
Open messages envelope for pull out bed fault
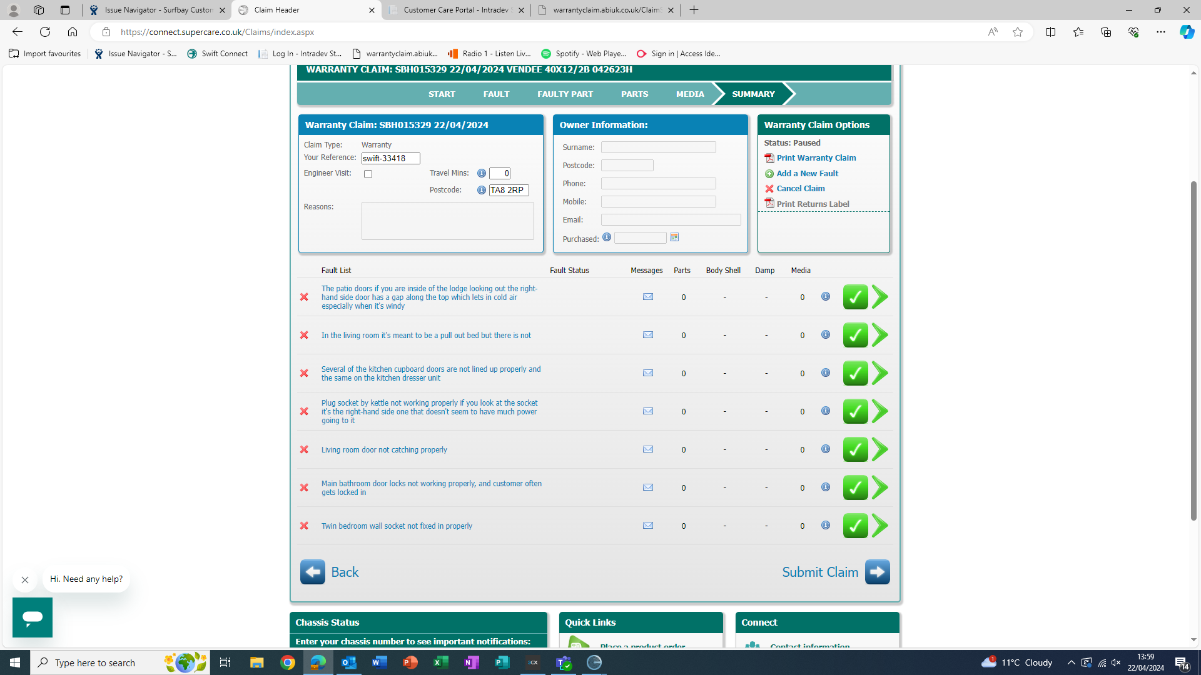coord(648,335)
